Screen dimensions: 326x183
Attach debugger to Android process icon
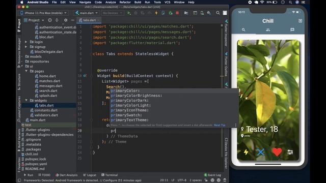point(170,13)
